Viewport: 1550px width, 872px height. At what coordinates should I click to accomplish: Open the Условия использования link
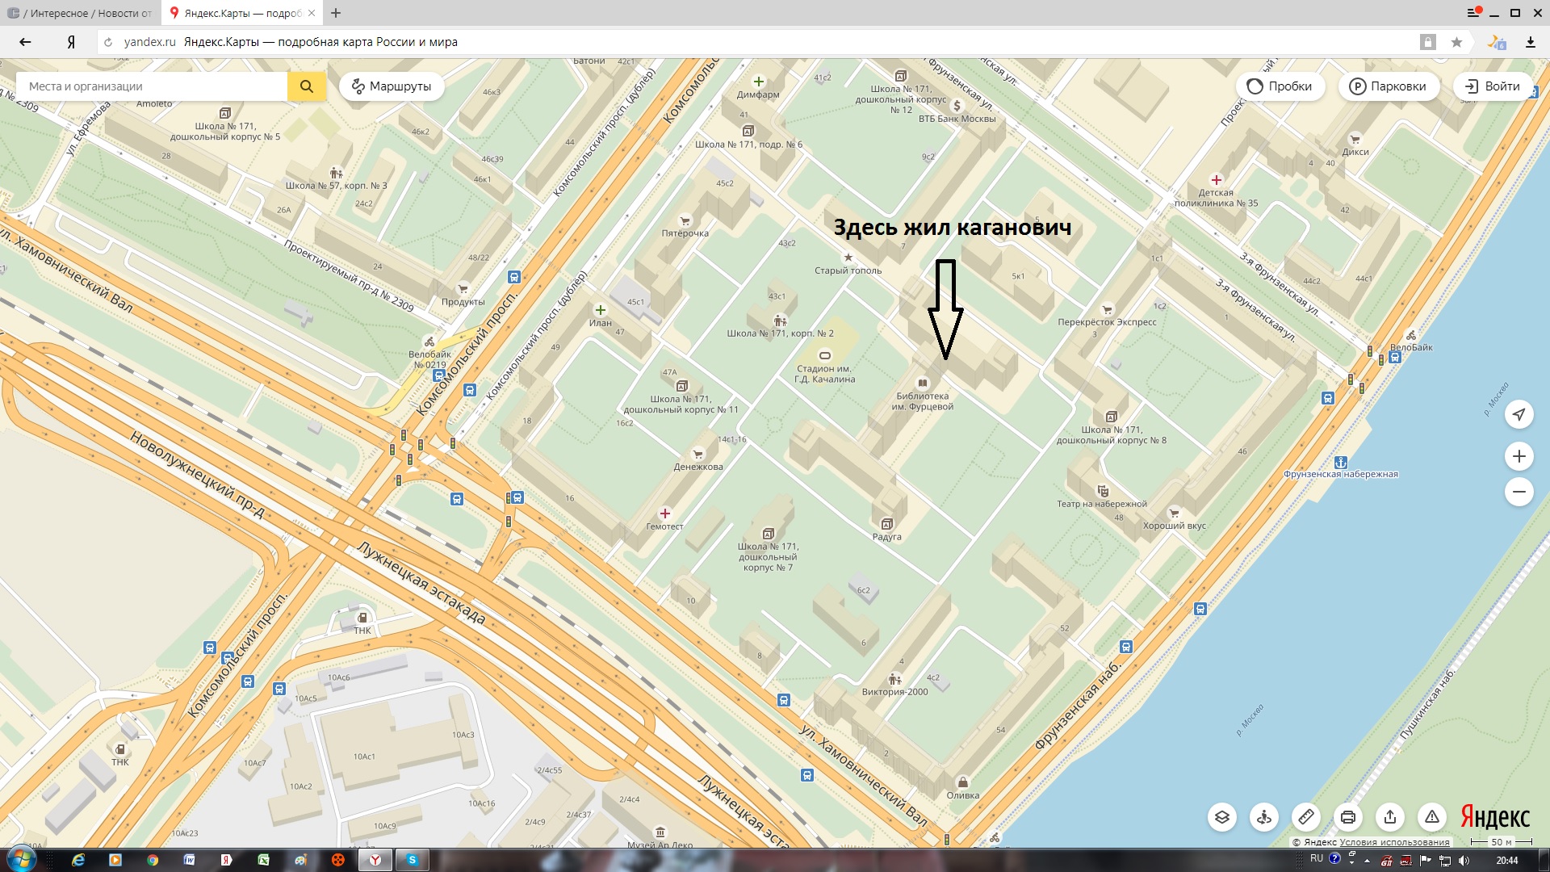tap(1394, 842)
